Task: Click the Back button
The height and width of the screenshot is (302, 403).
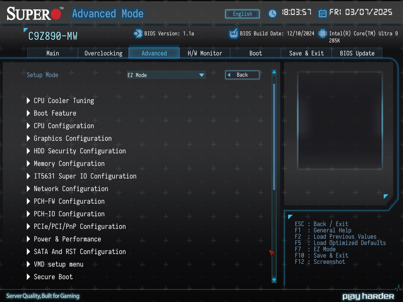Action: [242, 75]
